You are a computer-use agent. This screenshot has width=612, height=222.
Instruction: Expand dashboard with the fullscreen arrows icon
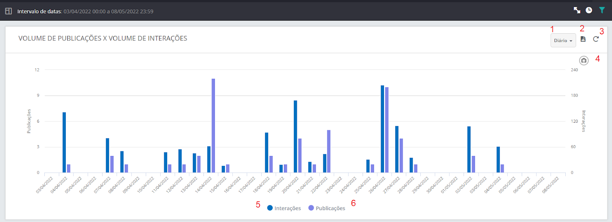[577, 10]
